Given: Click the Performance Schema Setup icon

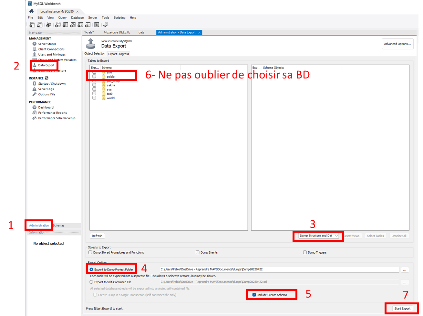Looking at the screenshot, I should (x=35, y=118).
